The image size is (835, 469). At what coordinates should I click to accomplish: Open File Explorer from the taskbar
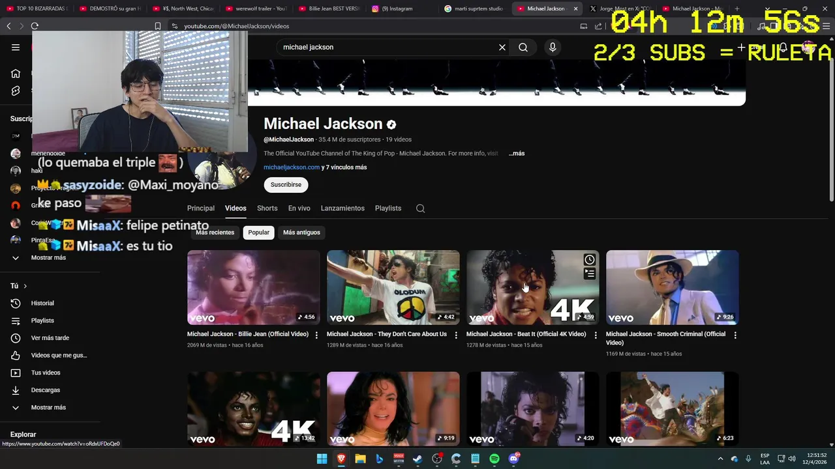(360, 459)
